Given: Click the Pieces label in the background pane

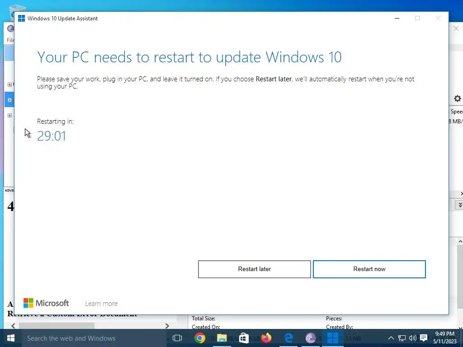Looking at the screenshot, I should (334, 319).
